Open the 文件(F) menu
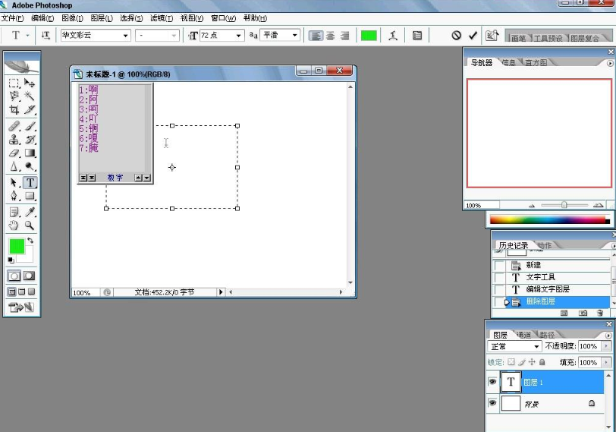Viewport: 616px width, 432px height. tap(12, 18)
